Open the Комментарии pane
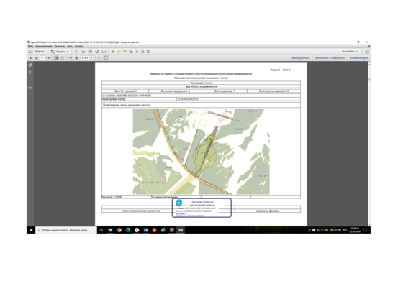This screenshot has width=398, height=281. [359, 58]
